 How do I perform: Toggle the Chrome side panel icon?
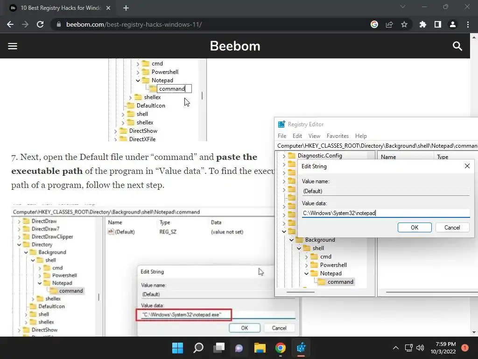(437, 24)
